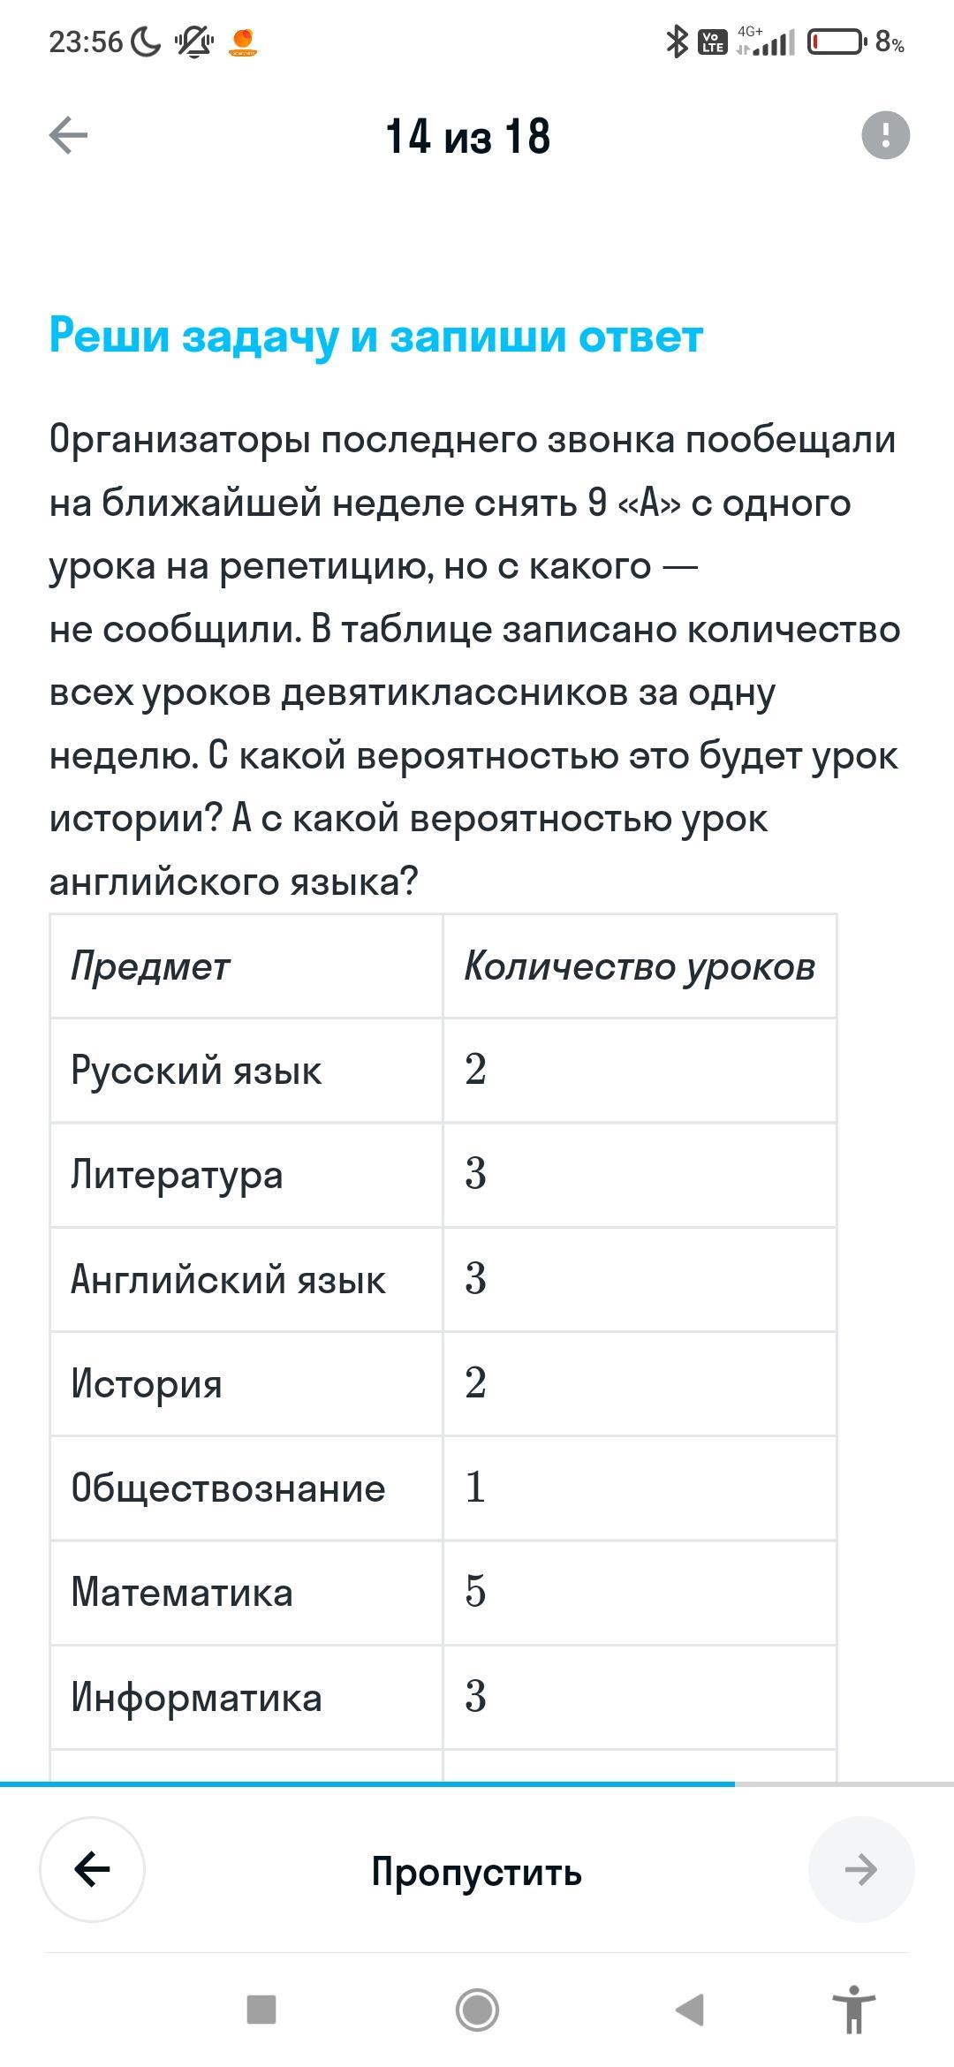This screenshot has height=2067, width=954.
Task: Tap the quiz progress bar
Action: 477,1784
